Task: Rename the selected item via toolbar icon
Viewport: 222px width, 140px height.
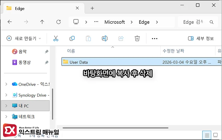Action: [x=105, y=38]
